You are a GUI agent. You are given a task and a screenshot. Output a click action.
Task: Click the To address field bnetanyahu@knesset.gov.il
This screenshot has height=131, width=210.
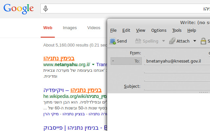pyautogui.click(x=177, y=61)
